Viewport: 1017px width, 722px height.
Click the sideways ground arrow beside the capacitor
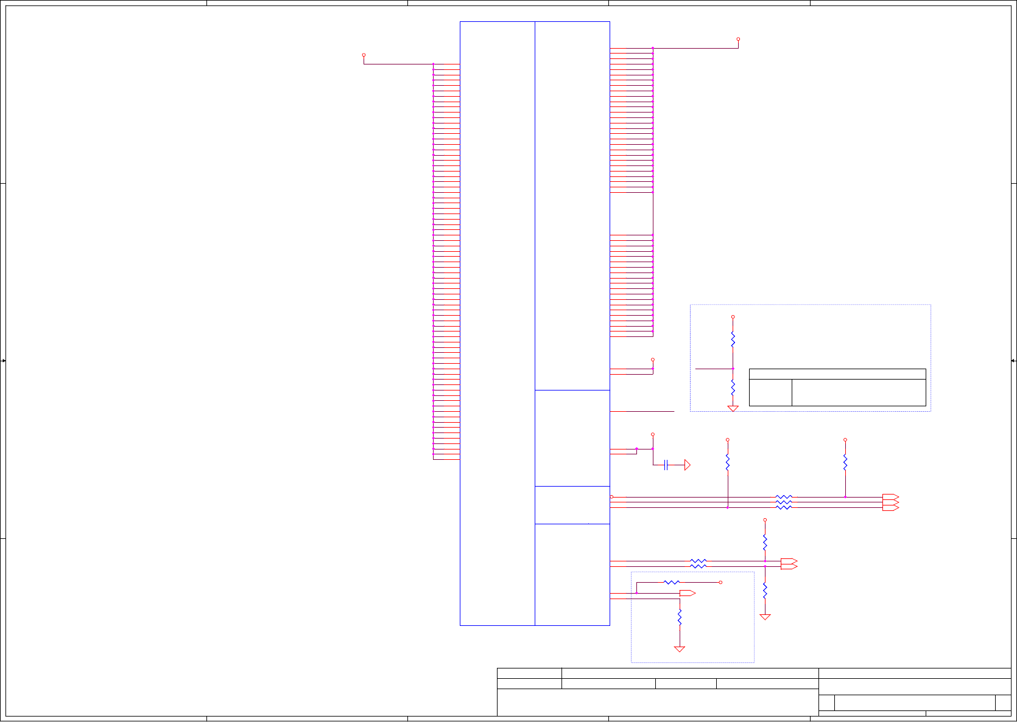(x=688, y=465)
